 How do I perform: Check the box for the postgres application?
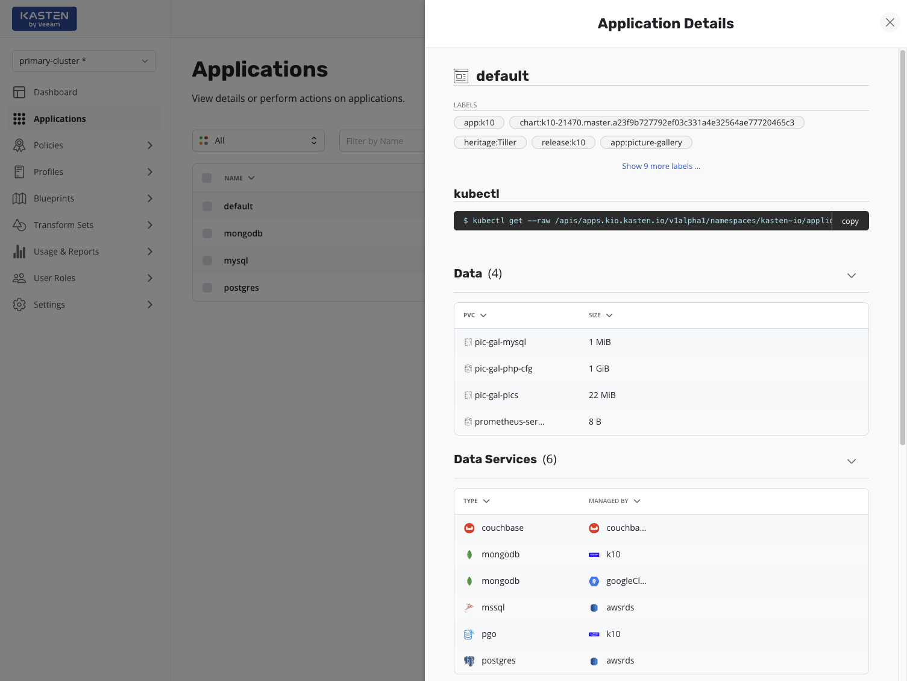pos(207,288)
